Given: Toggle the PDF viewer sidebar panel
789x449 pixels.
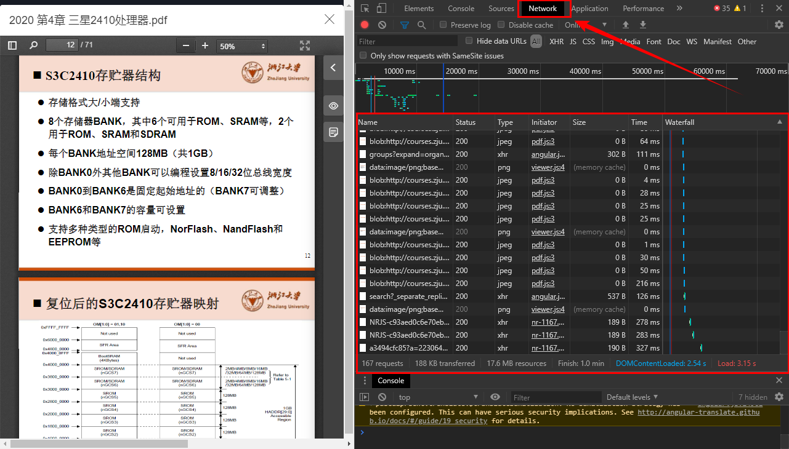Looking at the screenshot, I should [x=12, y=46].
